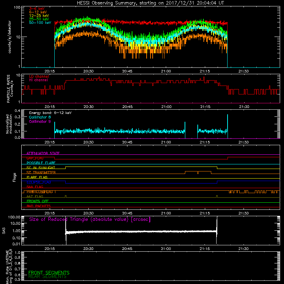284x284 pixels.
Task: Click the Size of Reduced Triangle label
Action: (90, 219)
